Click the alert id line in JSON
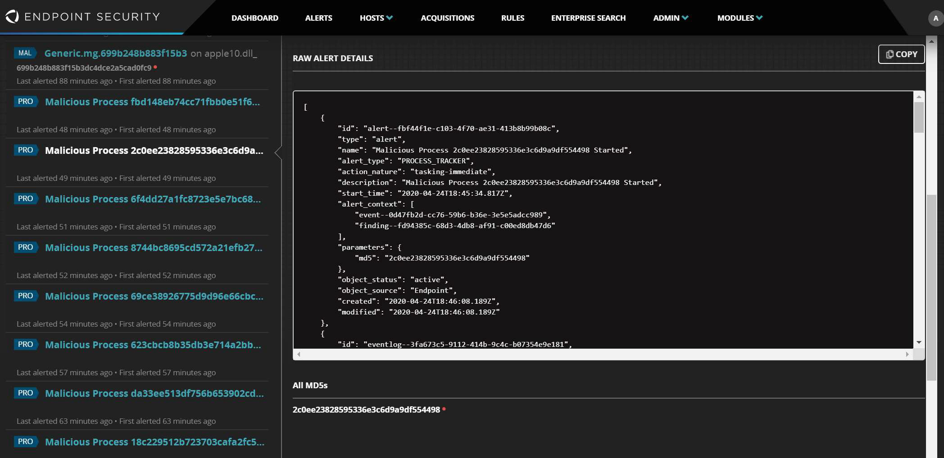The height and width of the screenshot is (458, 944). click(448, 129)
